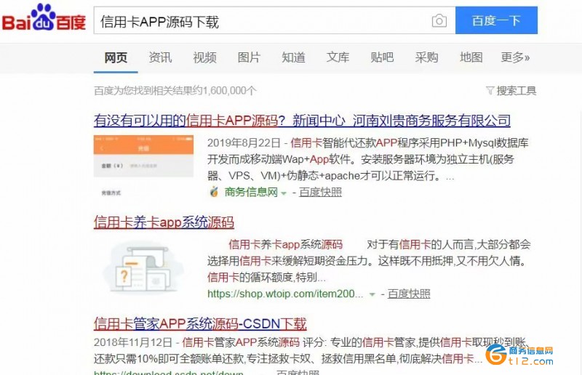582x375 pixels.
Task: Switch to the 地图 tab
Action: (471, 58)
